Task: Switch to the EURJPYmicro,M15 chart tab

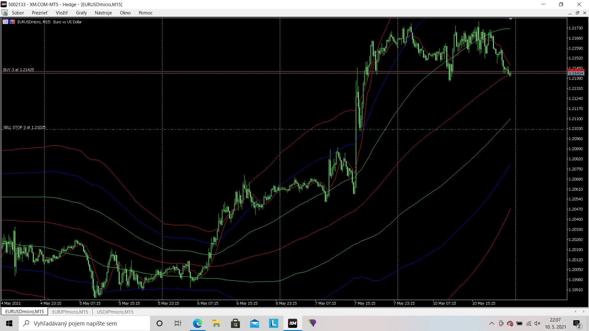Action: coord(70,312)
